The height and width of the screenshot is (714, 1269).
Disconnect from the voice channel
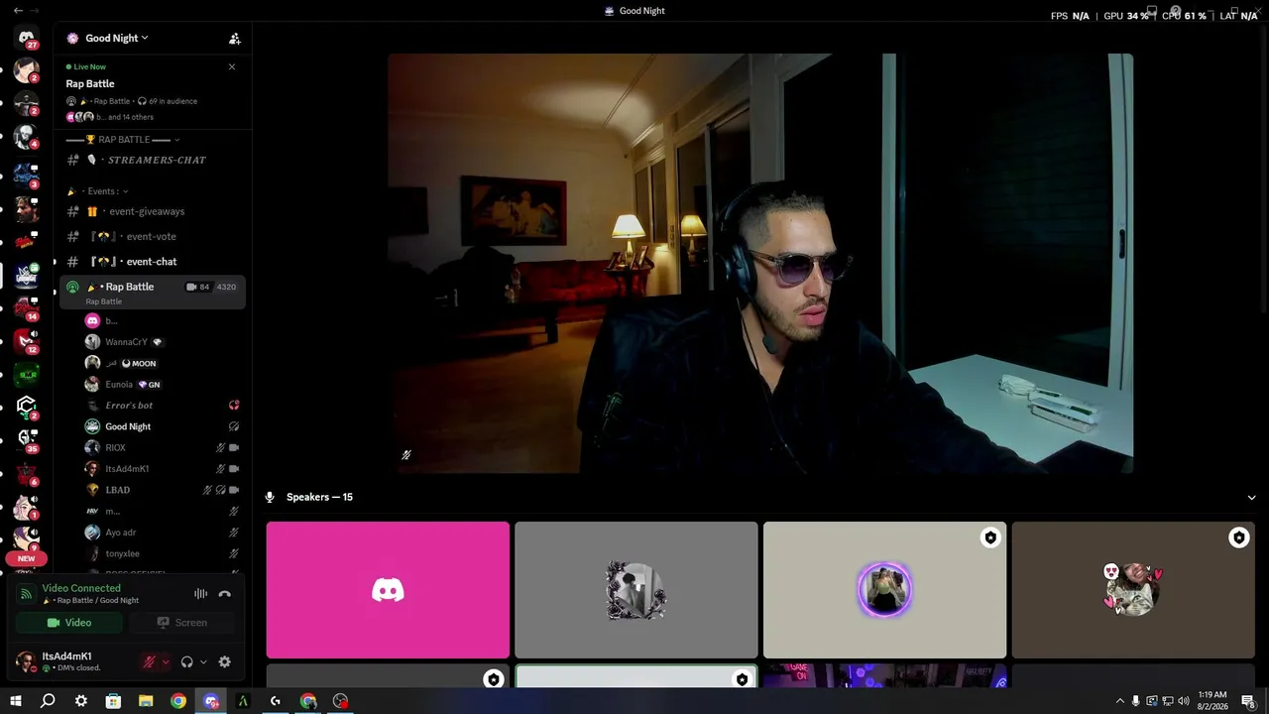click(x=224, y=594)
